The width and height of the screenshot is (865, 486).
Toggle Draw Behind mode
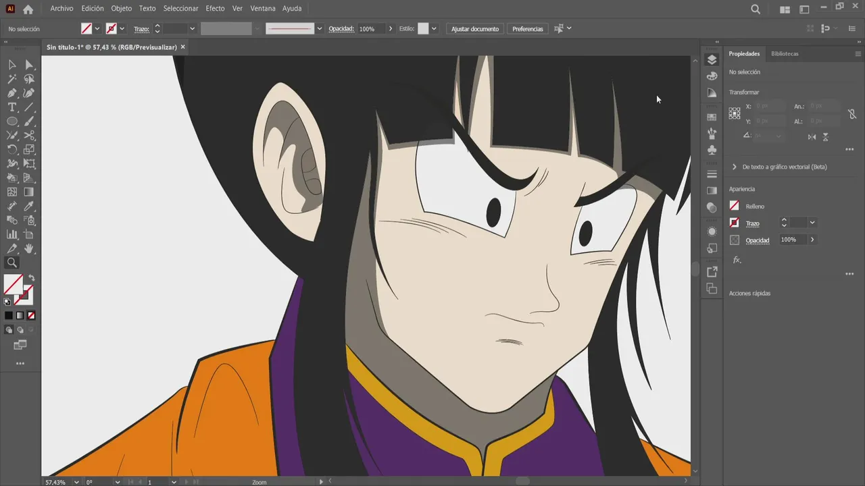pyautogui.click(x=20, y=330)
